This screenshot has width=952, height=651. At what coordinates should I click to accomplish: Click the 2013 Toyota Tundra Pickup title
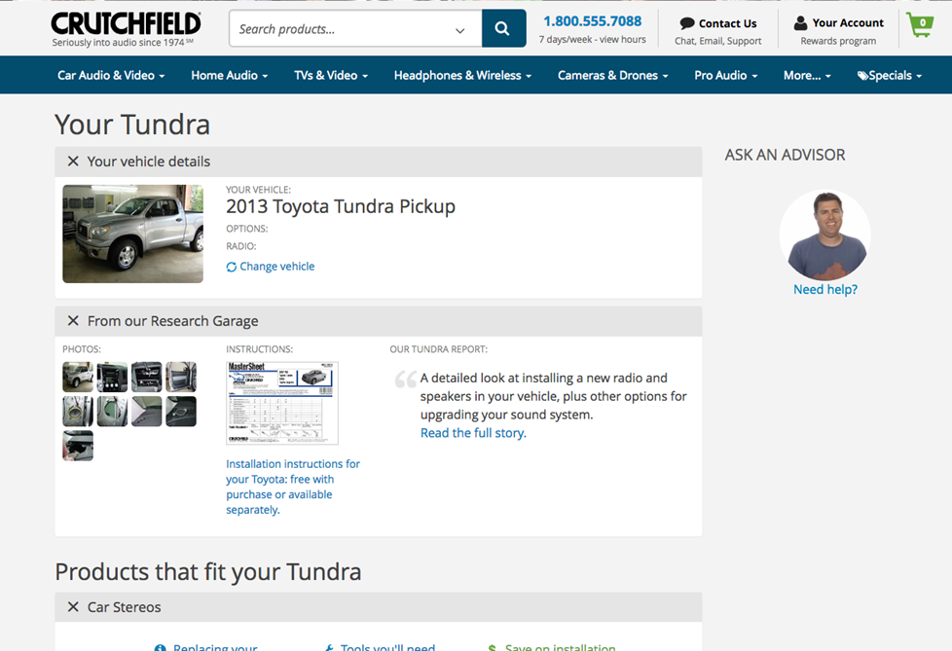click(x=341, y=206)
